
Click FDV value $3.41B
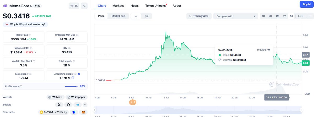[67, 52]
